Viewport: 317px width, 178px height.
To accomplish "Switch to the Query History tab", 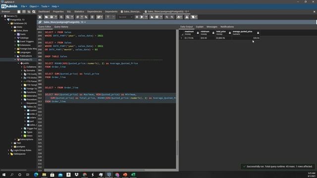I will 61,27.
